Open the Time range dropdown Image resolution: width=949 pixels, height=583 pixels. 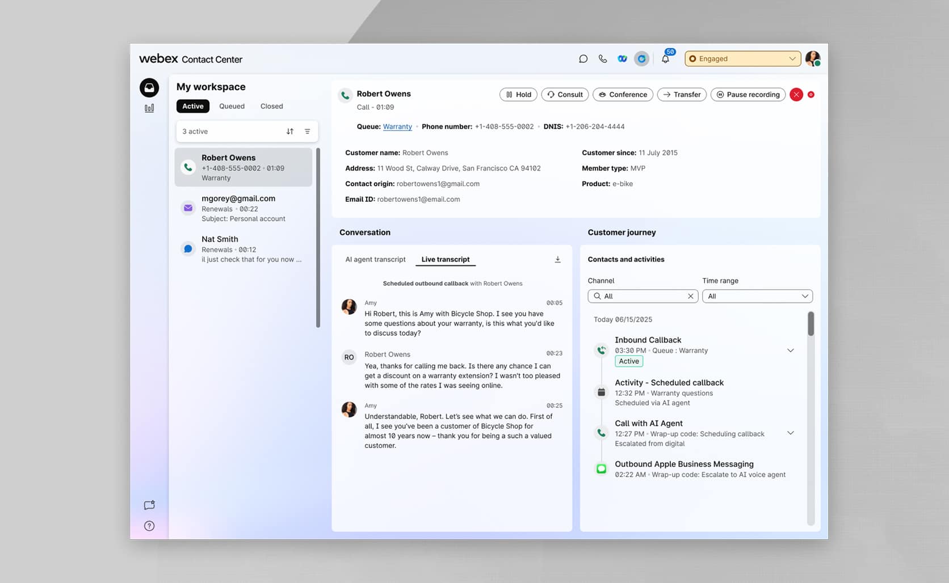[757, 296]
